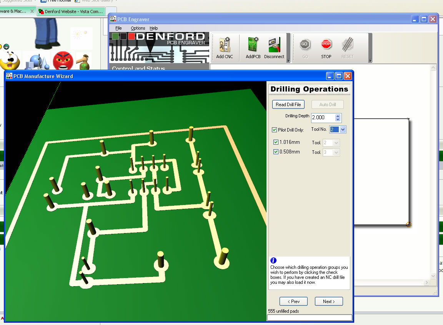The width and height of the screenshot is (443, 325).
Task: Increase Drilling Depth with up spinner arrow
Action: click(x=338, y=116)
